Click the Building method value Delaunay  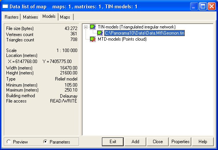pyautogui.click(x=69, y=96)
